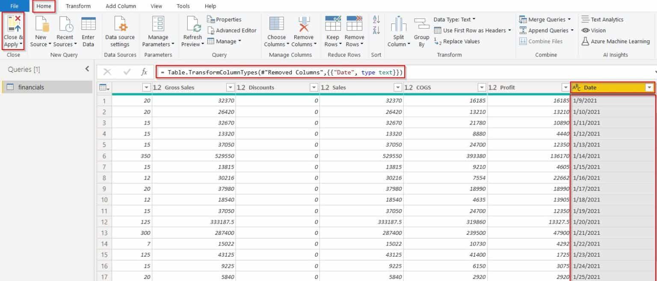Open the View menu
Image resolution: width=657 pixels, height=281 pixels.
[156, 6]
